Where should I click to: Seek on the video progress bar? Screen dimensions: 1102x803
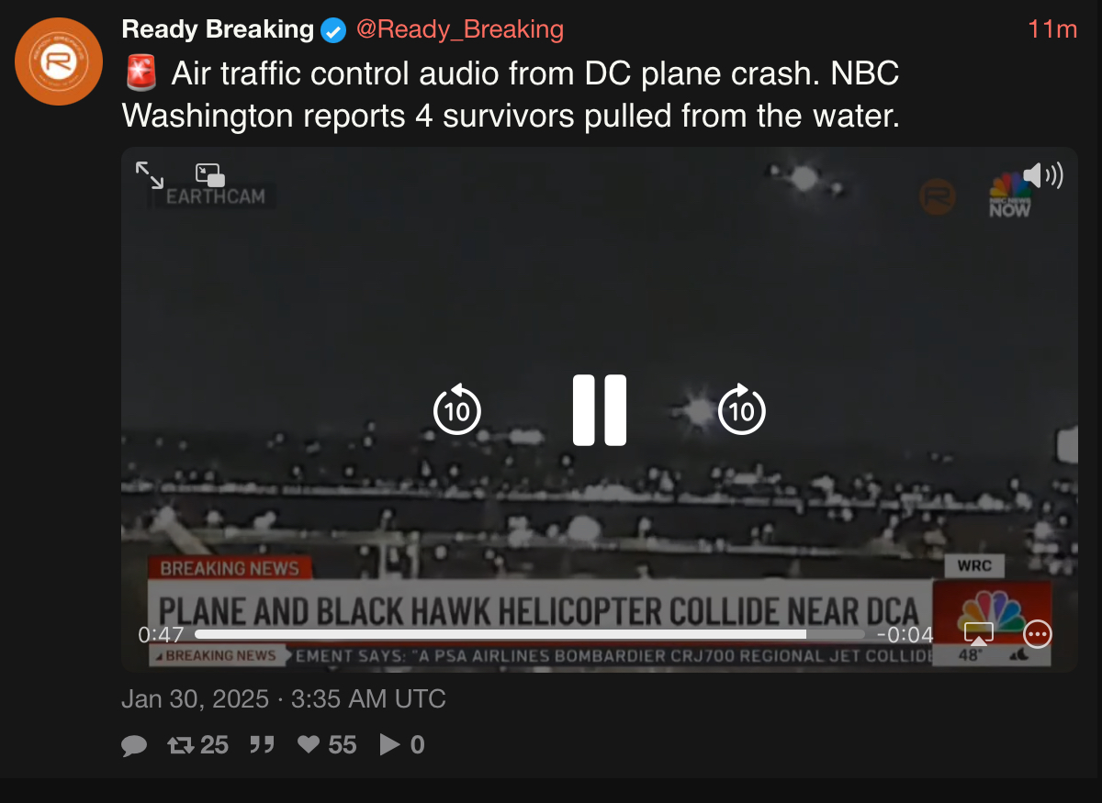[530, 634]
